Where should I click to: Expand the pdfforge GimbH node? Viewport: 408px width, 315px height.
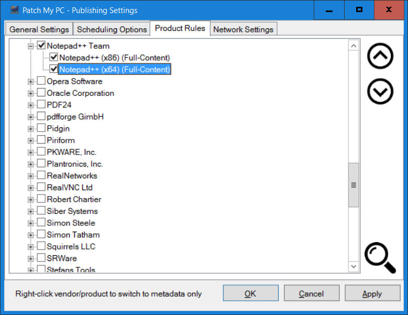coord(31,117)
